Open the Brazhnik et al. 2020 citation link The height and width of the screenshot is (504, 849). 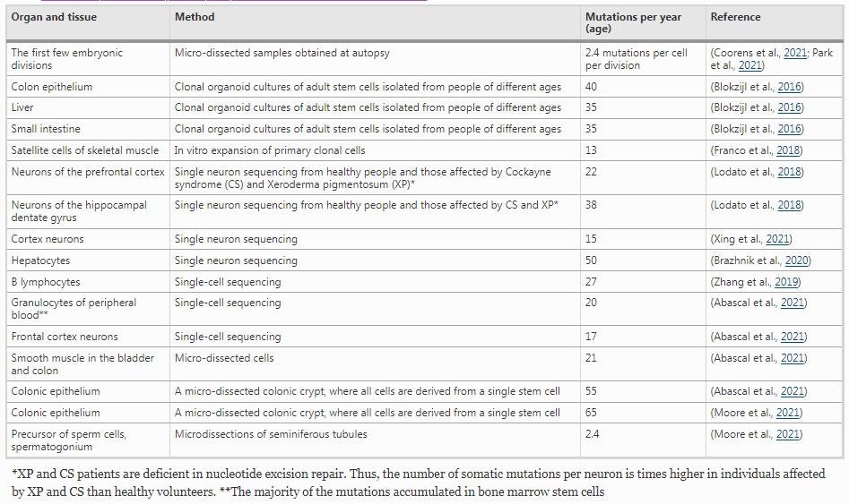796,261
